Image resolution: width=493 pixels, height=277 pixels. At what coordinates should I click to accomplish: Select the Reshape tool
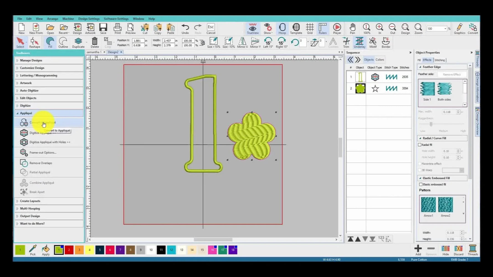[34, 42]
